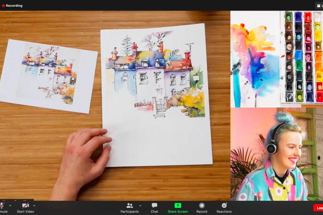Open the Chat panel

(154, 208)
